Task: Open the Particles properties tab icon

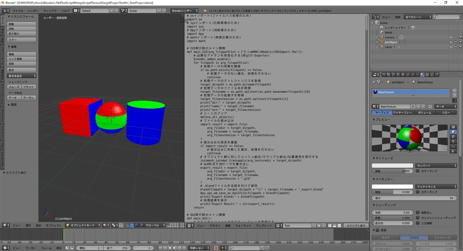Action: click(432, 75)
